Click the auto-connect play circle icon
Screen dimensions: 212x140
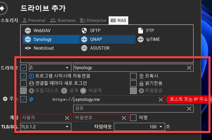pos(32,76)
